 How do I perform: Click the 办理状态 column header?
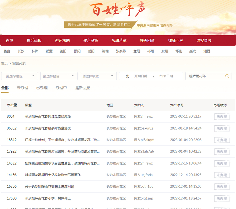click(x=220, y=105)
